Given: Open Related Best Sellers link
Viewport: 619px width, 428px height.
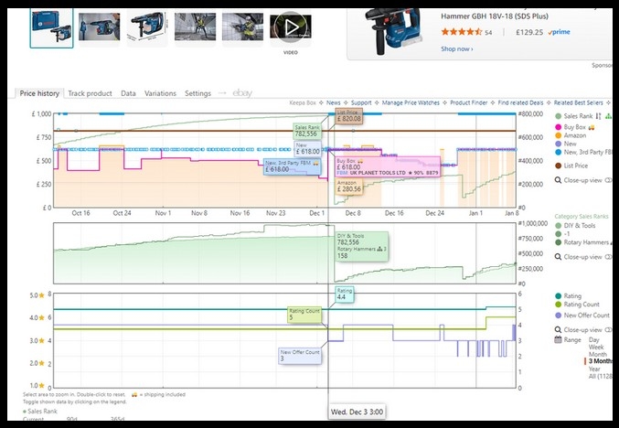Looking at the screenshot, I should 579,102.
